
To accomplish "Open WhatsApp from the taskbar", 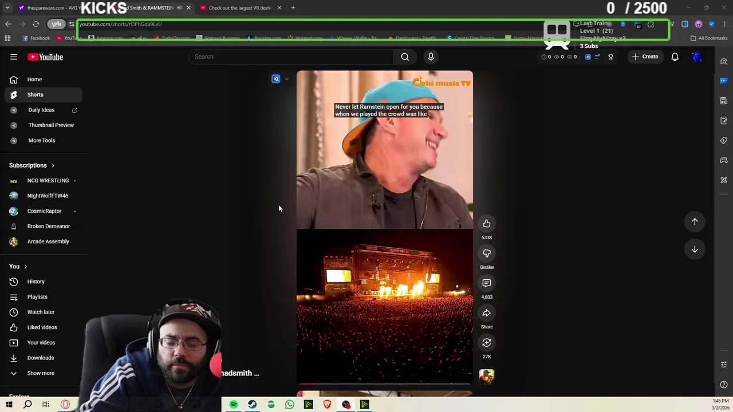I will (290, 405).
